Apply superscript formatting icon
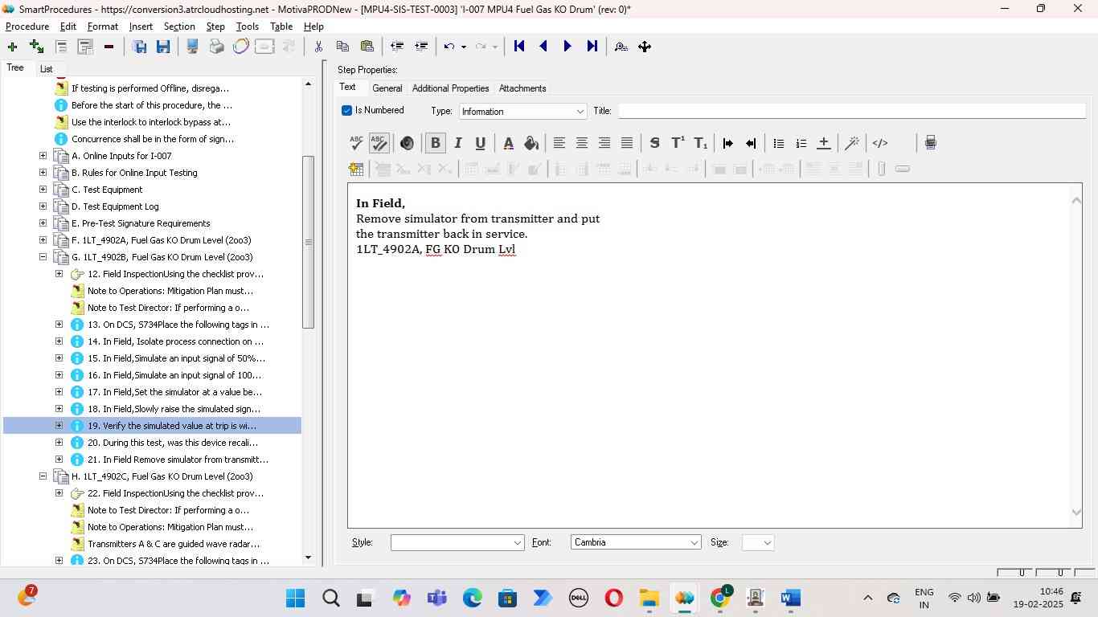 point(678,143)
